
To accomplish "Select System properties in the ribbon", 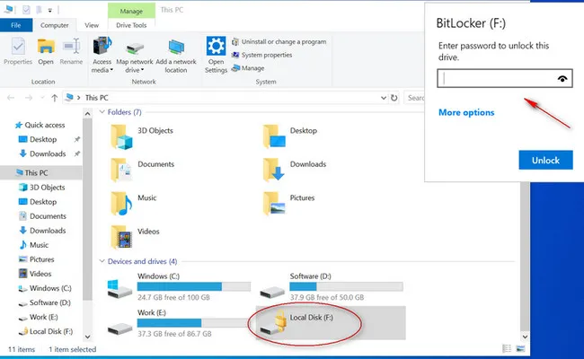I will pyautogui.click(x=261, y=55).
